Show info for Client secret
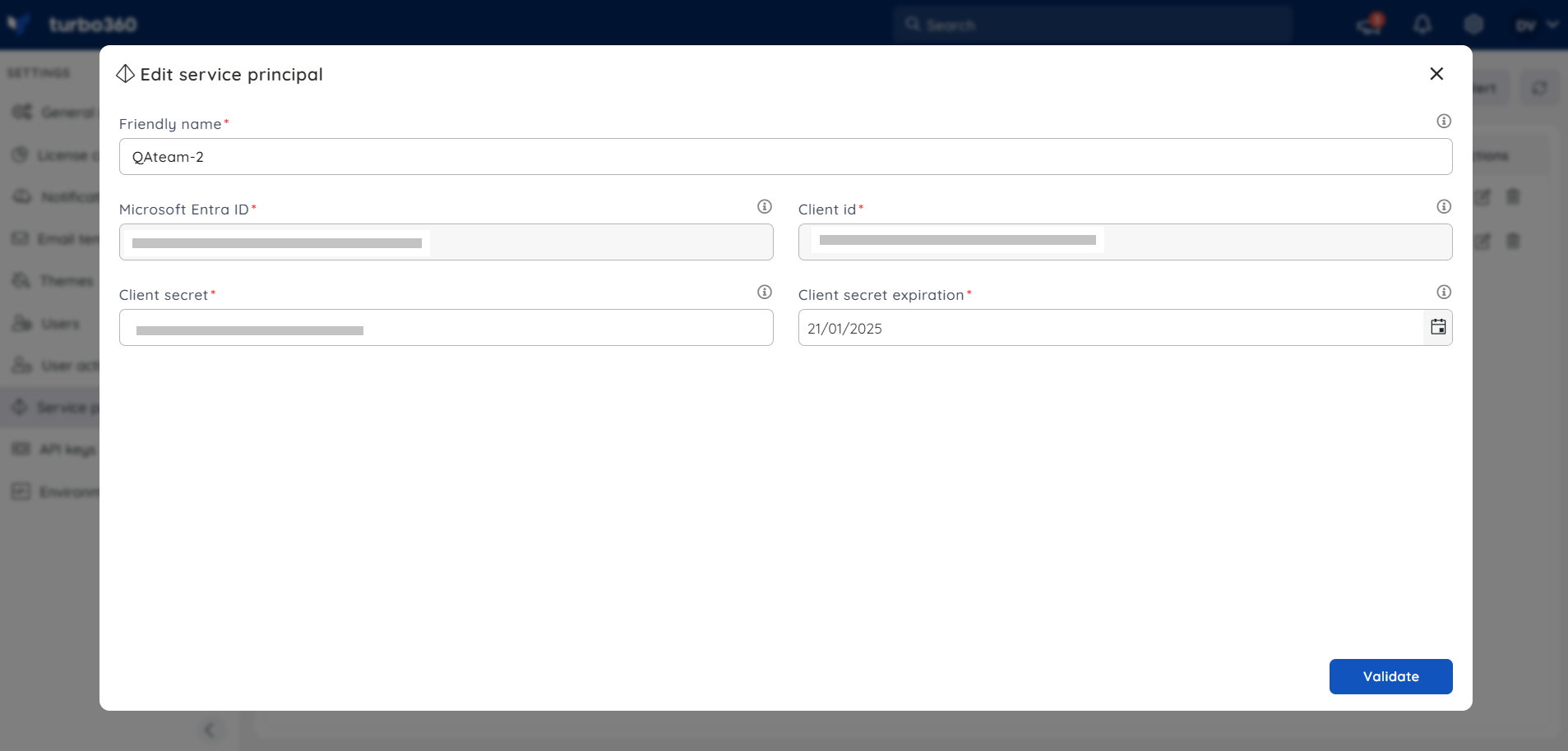The image size is (1568, 751). 765,292
